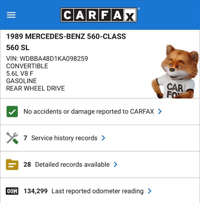Viewport: 200px width, 203px height.
Task: Open 7 Service history records
Action: tap(100, 138)
